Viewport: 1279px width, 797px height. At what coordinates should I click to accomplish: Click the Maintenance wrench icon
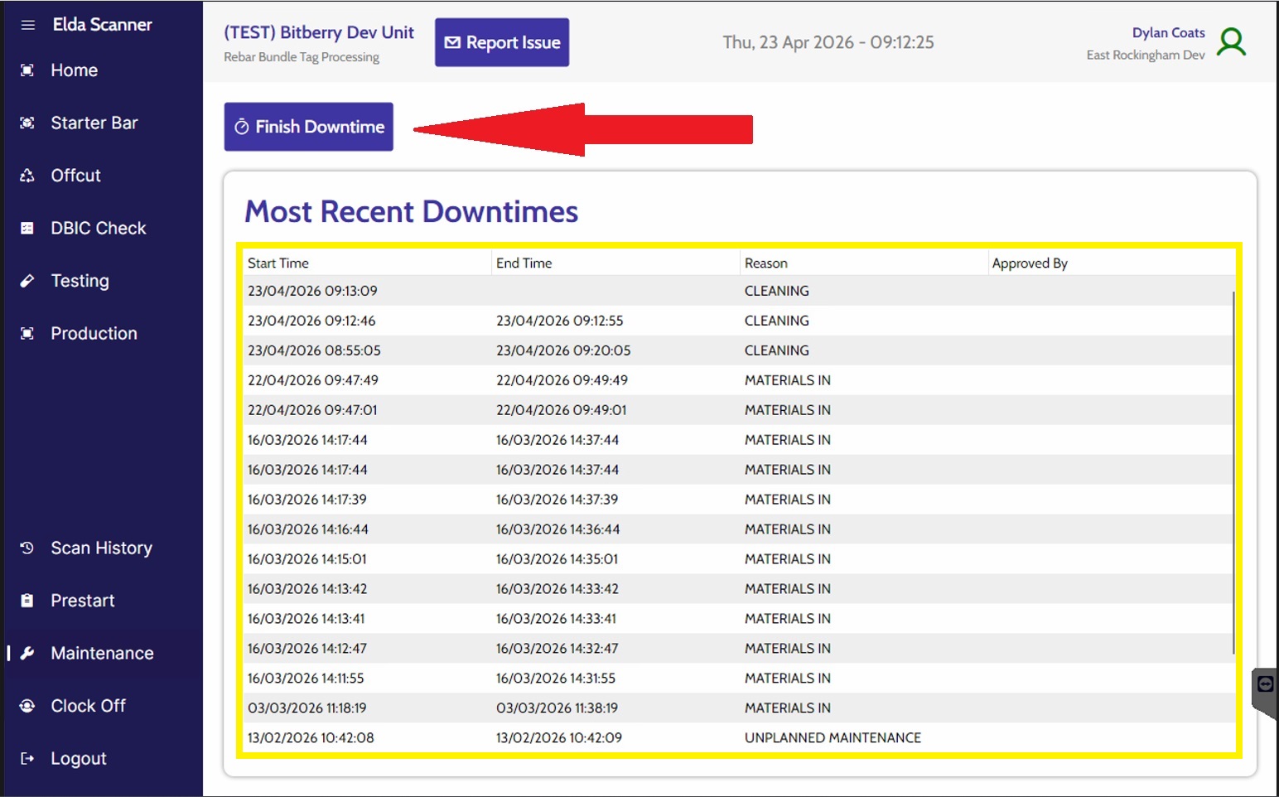[x=27, y=653]
